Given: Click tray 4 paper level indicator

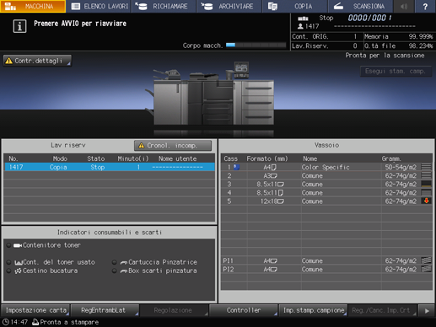Looking at the screenshot, I should click(426, 192).
